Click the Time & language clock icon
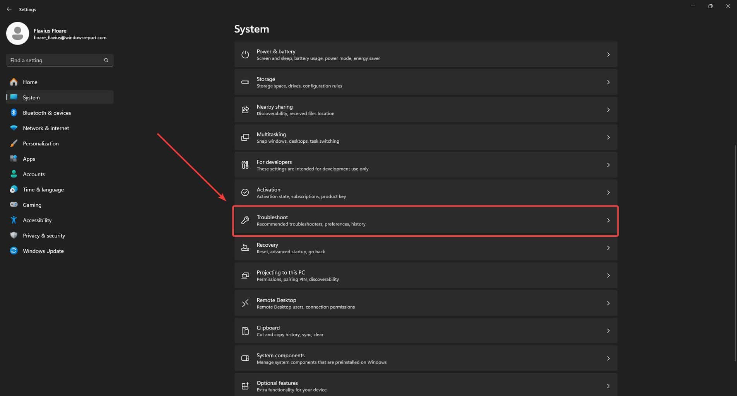Viewport: 737px width, 396px height. (x=14, y=189)
